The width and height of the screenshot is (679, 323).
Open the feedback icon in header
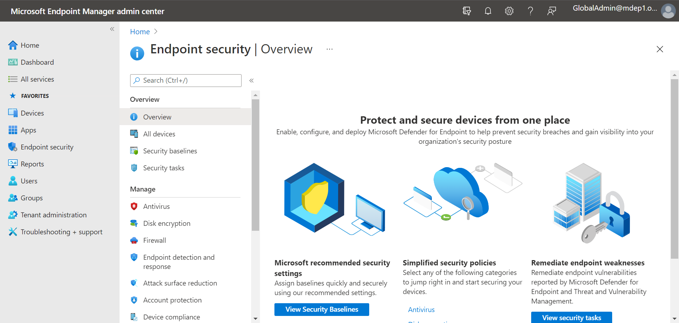coord(552,11)
